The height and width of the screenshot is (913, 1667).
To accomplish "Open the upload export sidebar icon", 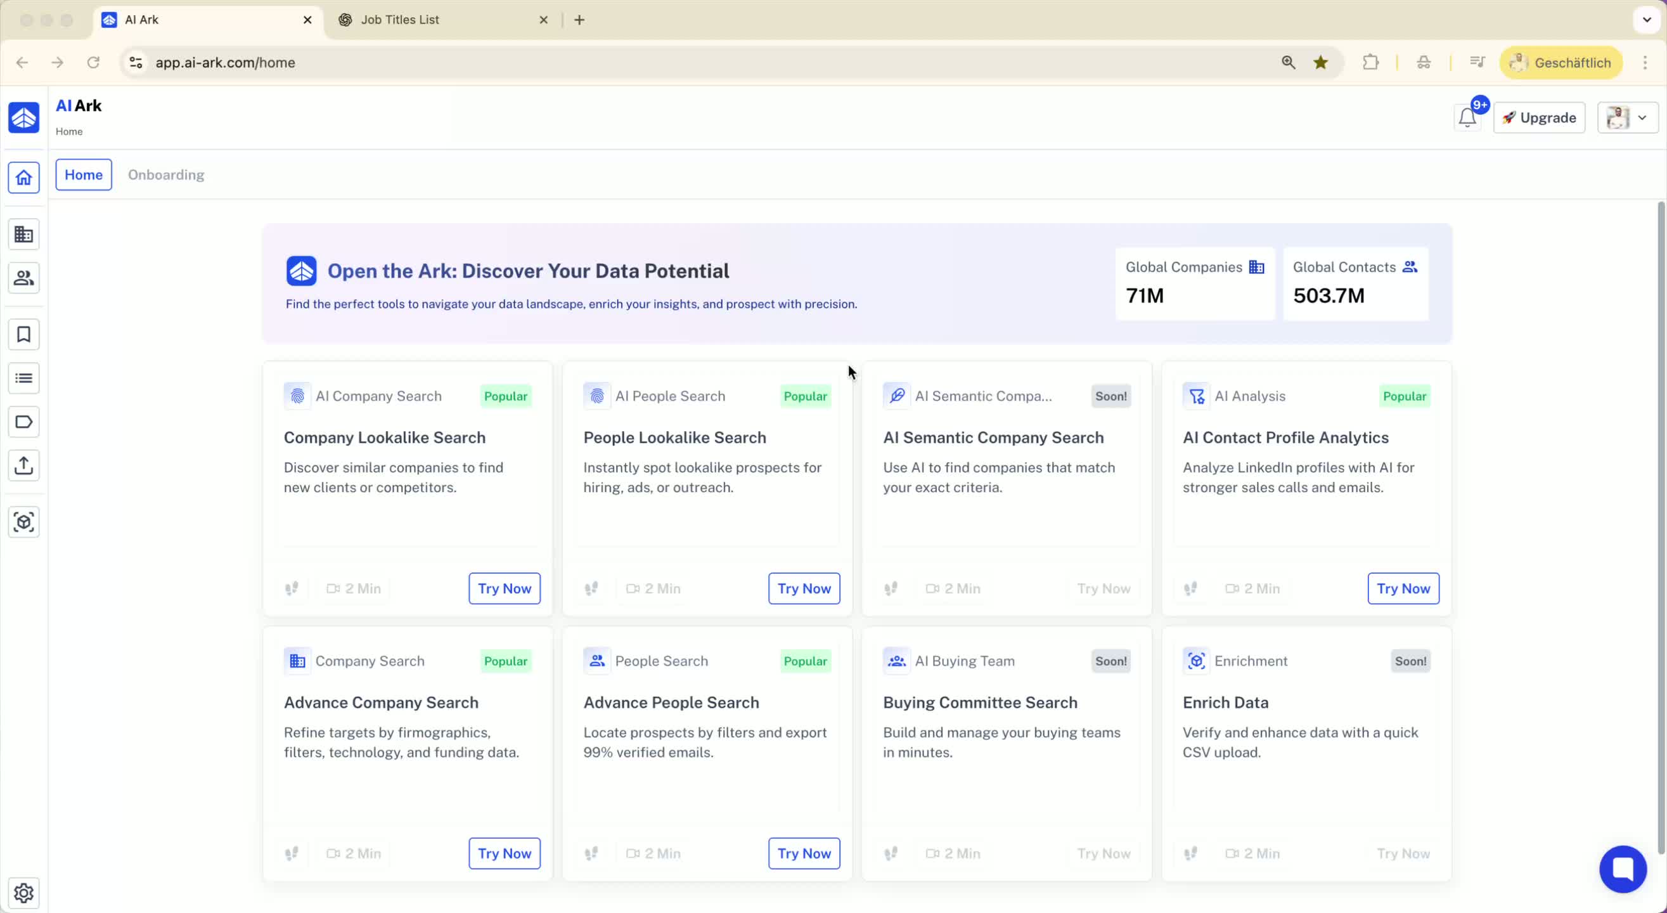I will [x=24, y=465].
